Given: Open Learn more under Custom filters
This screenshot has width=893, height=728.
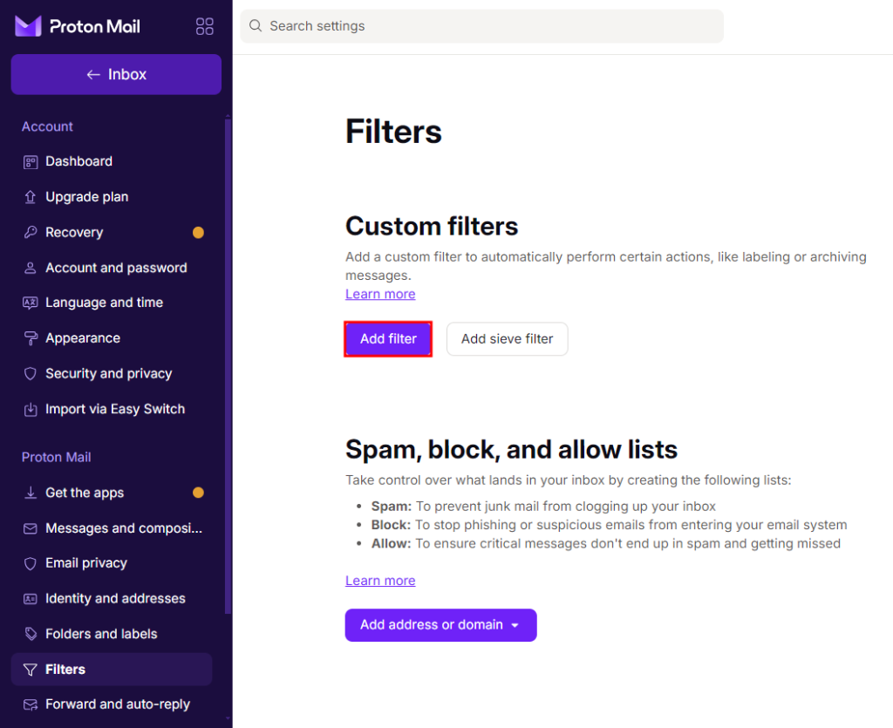Looking at the screenshot, I should coord(380,294).
